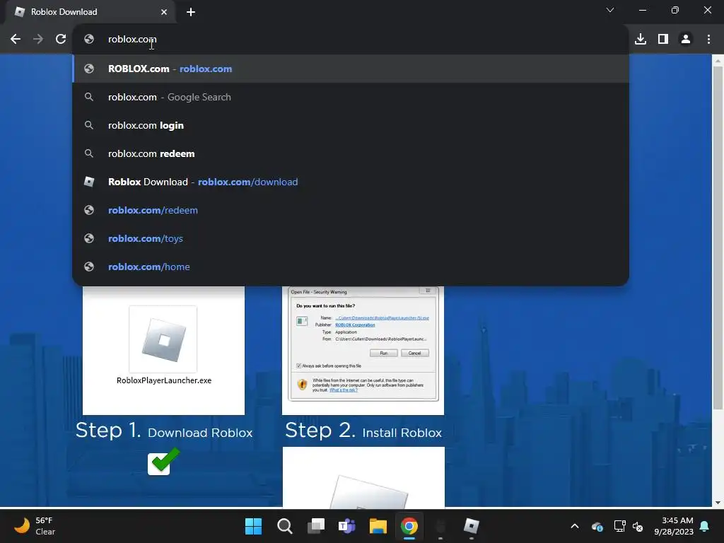Select the ROBLOX.com - roblox.com suggestion
This screenshot has height=543, width=724.
click(x=351, y=69)
